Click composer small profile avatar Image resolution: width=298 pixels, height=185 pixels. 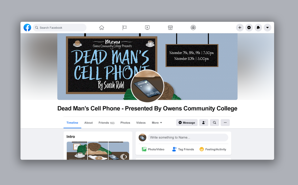[x=142, y=137]
